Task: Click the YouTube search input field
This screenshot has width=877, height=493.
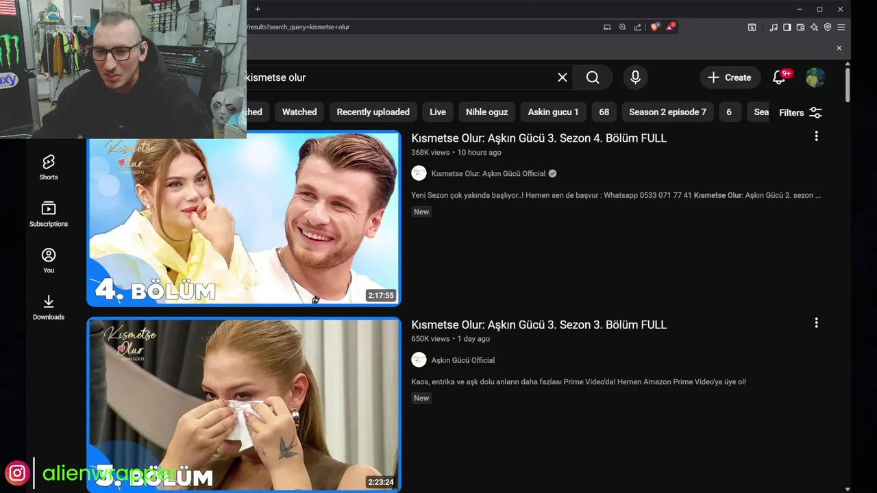Action: point(401,77)
